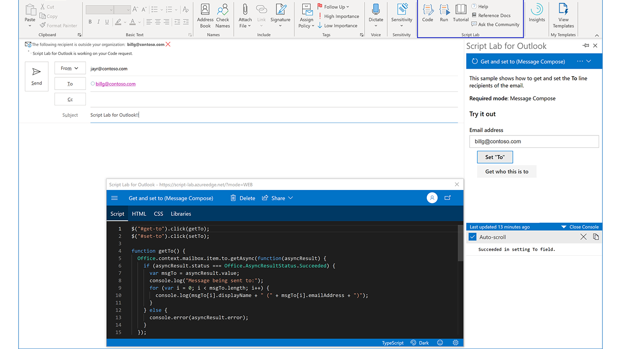Open font color dropdown arrow
This screenshot has height=349, width=621.
139,21
